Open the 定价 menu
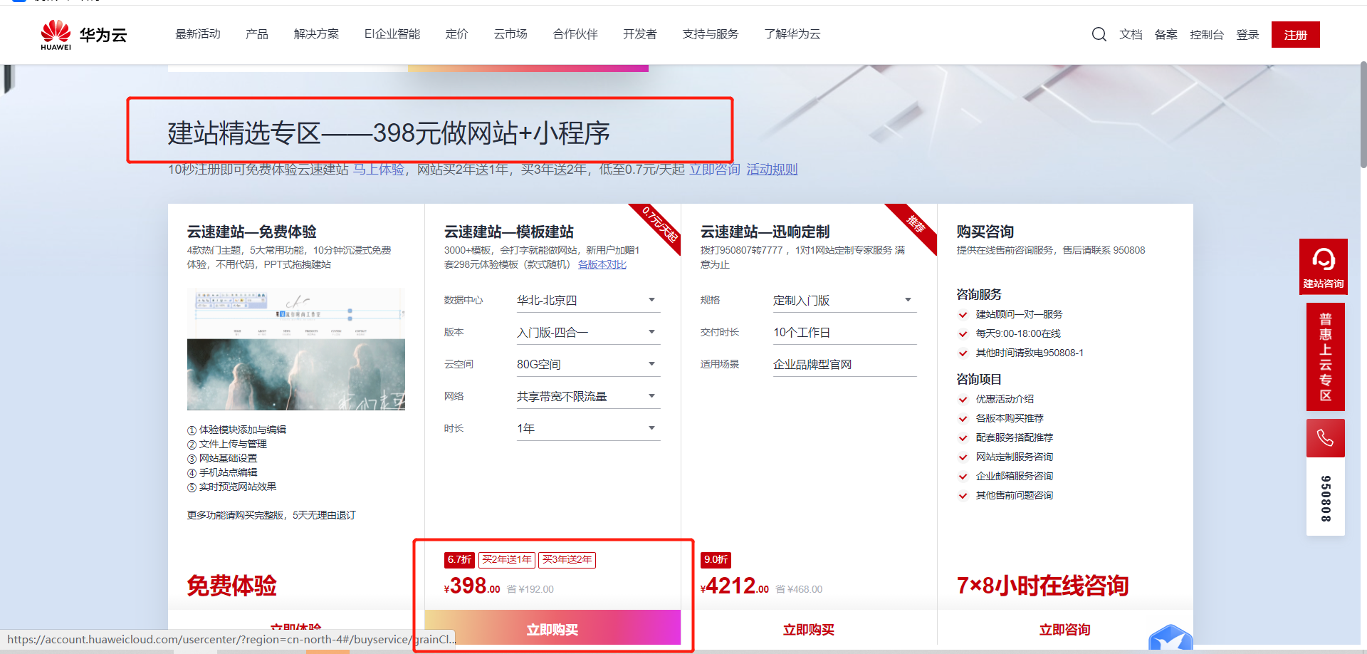The image size is (1367, 654). [x=456, y=34]
